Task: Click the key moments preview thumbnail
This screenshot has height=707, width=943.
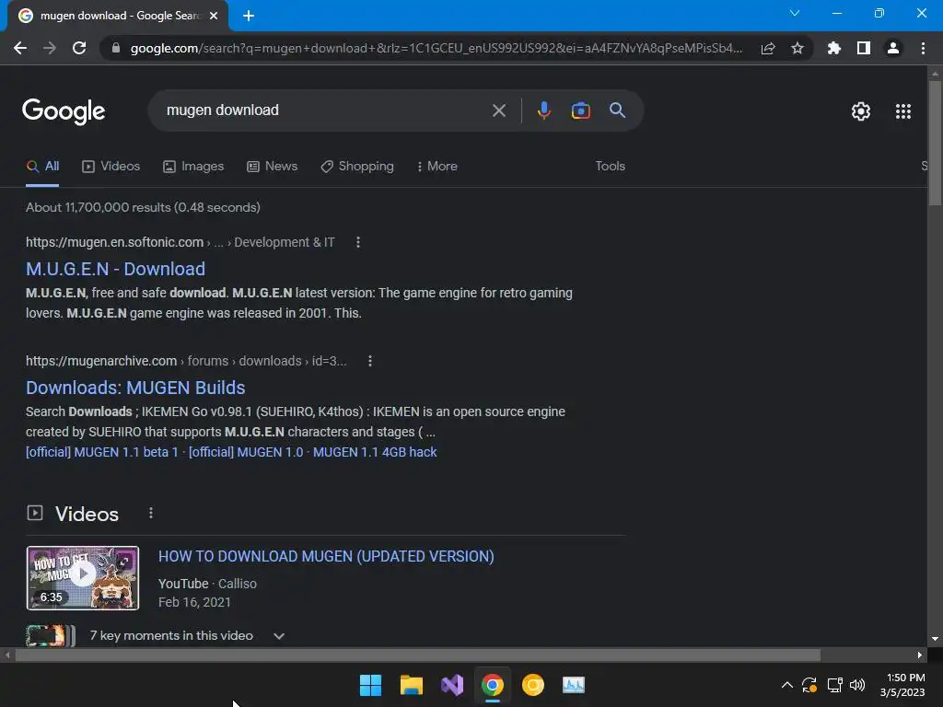Action: 51,635
